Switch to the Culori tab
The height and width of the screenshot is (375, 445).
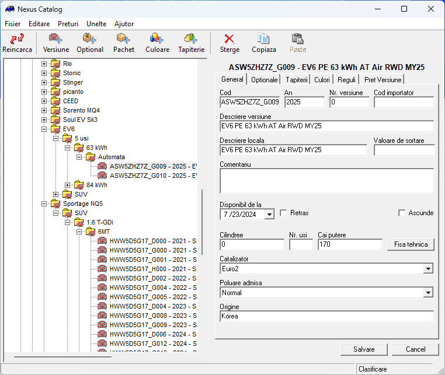click(322, 80)
